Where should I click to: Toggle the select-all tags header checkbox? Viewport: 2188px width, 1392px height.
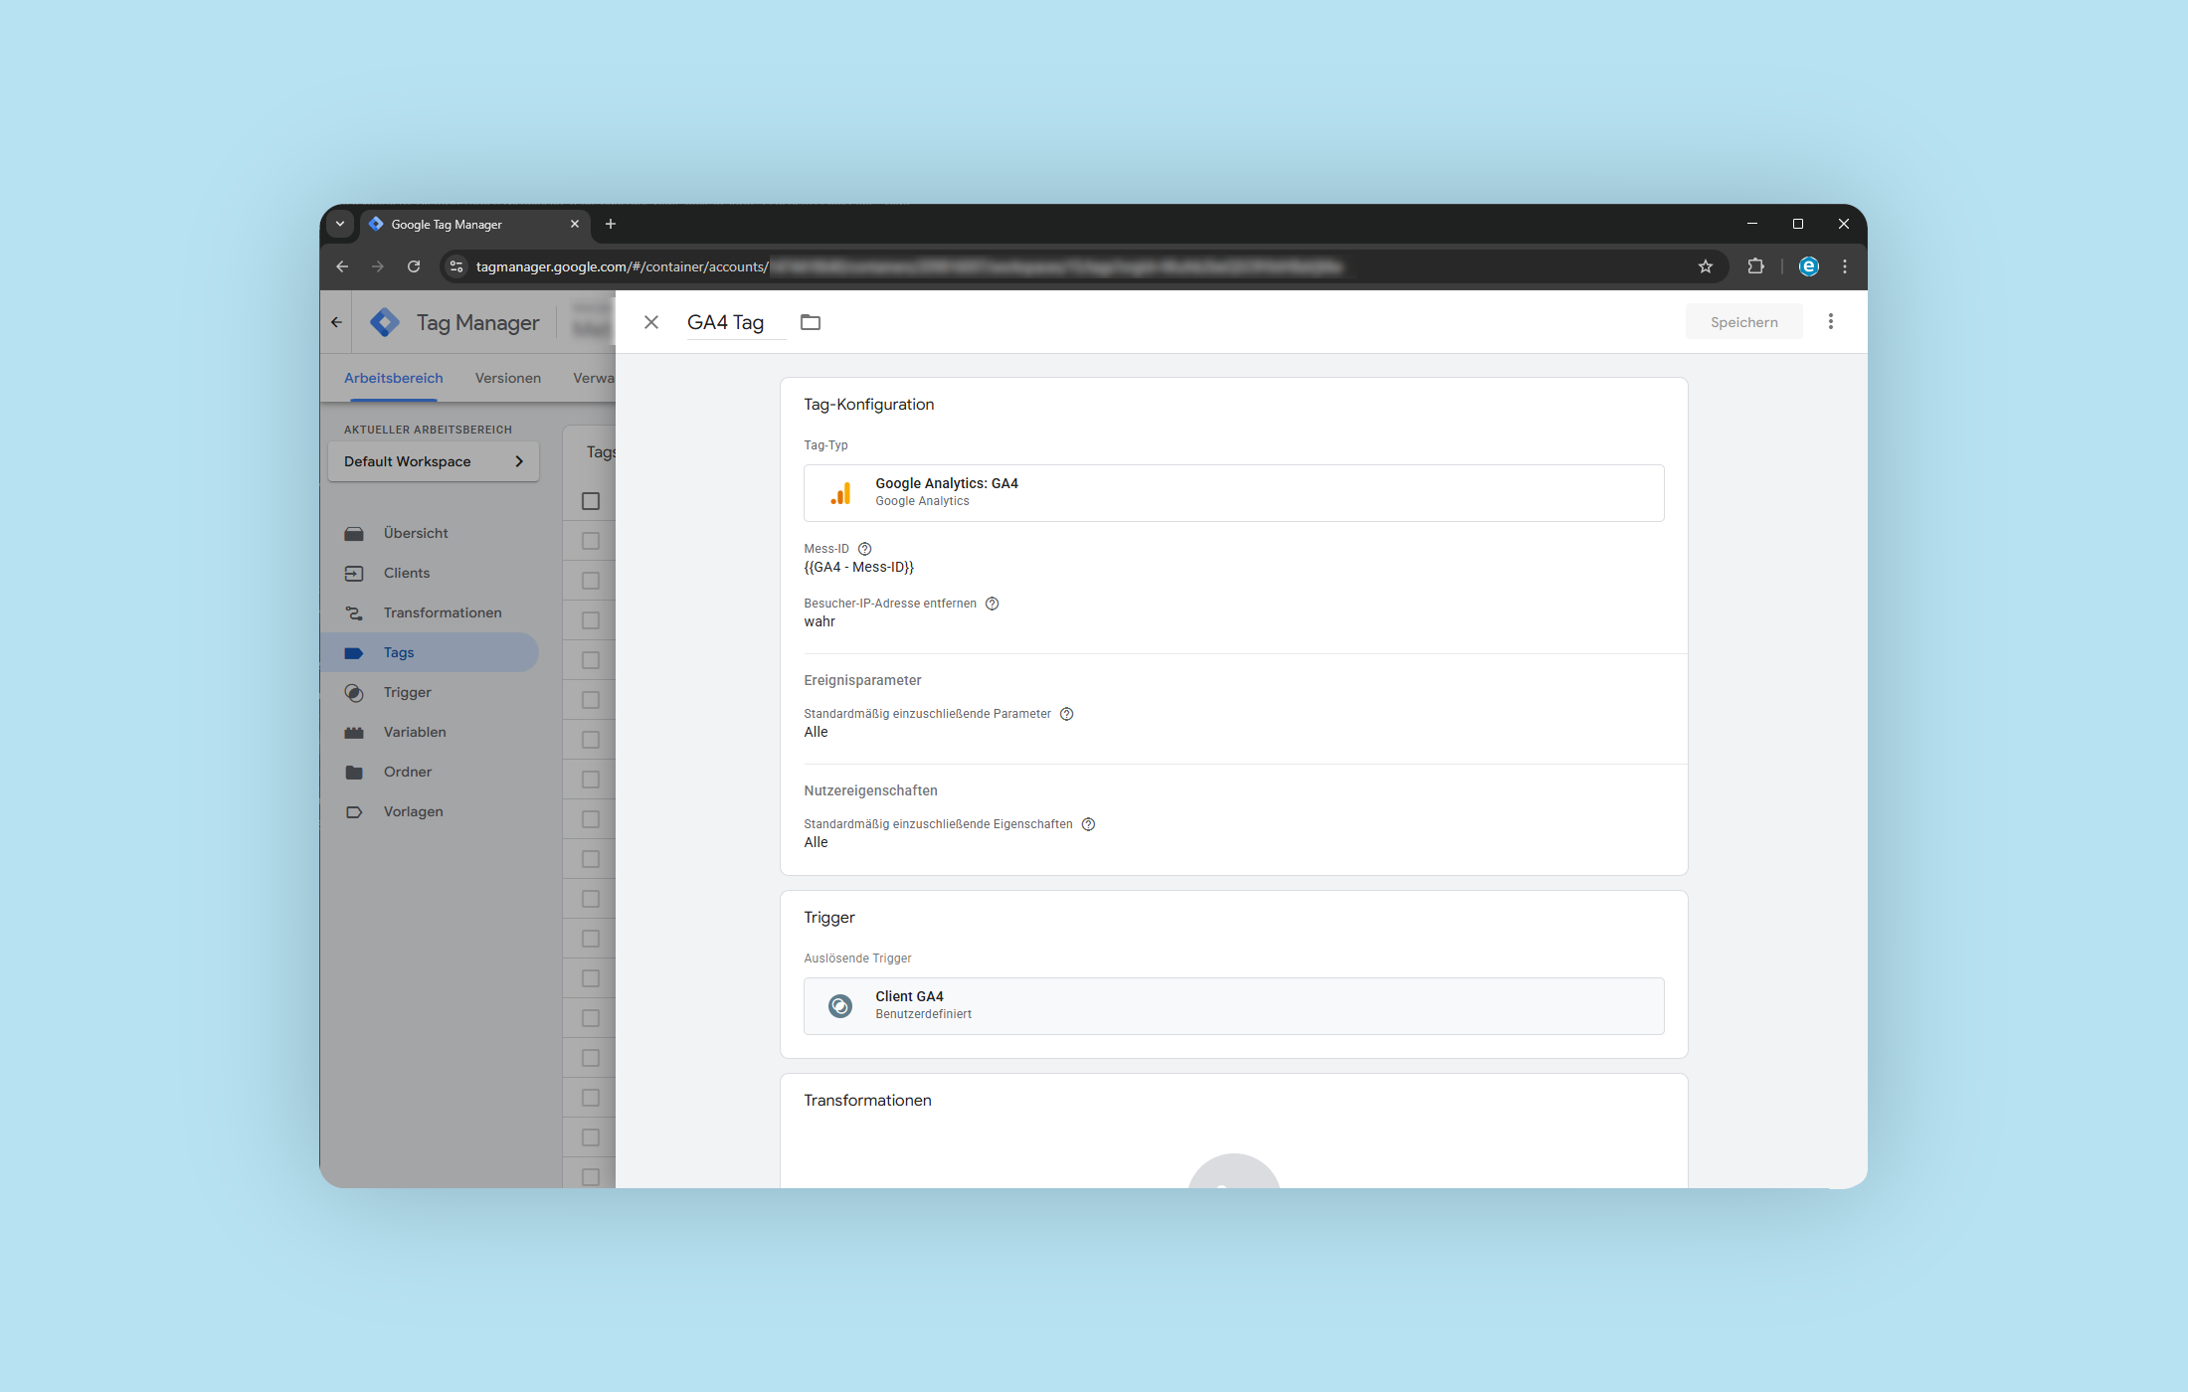click(591, 501)
